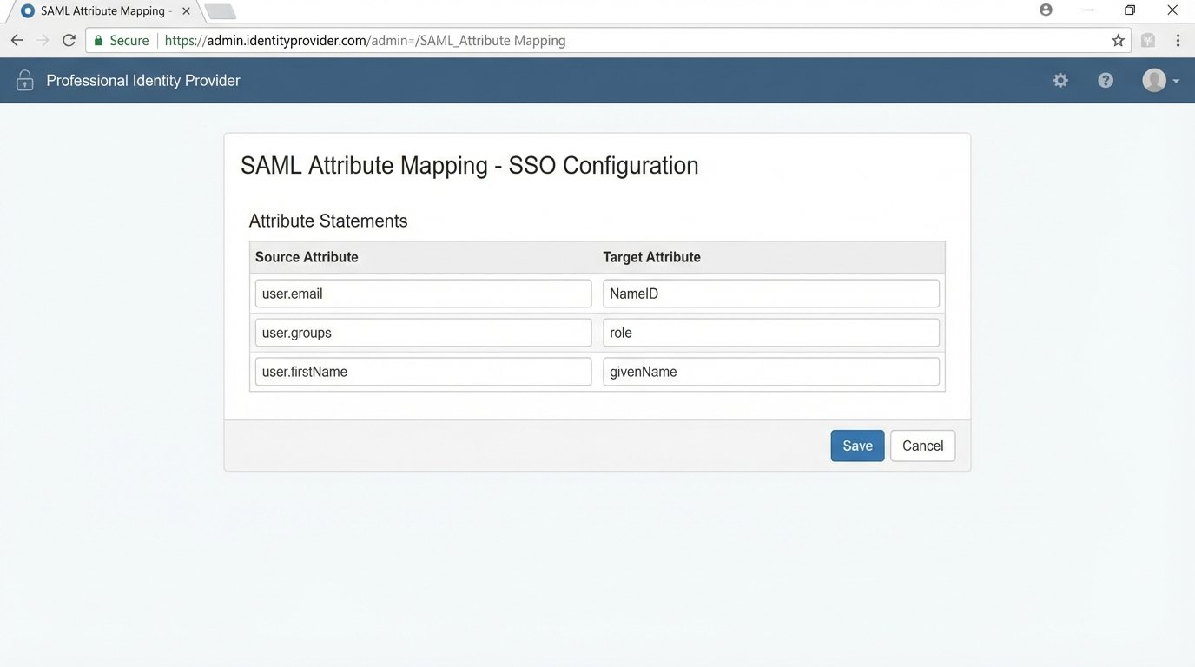Reload the page with the refresh icon
Viewport: 1195px width, 667px height.
tap(69, 40)
